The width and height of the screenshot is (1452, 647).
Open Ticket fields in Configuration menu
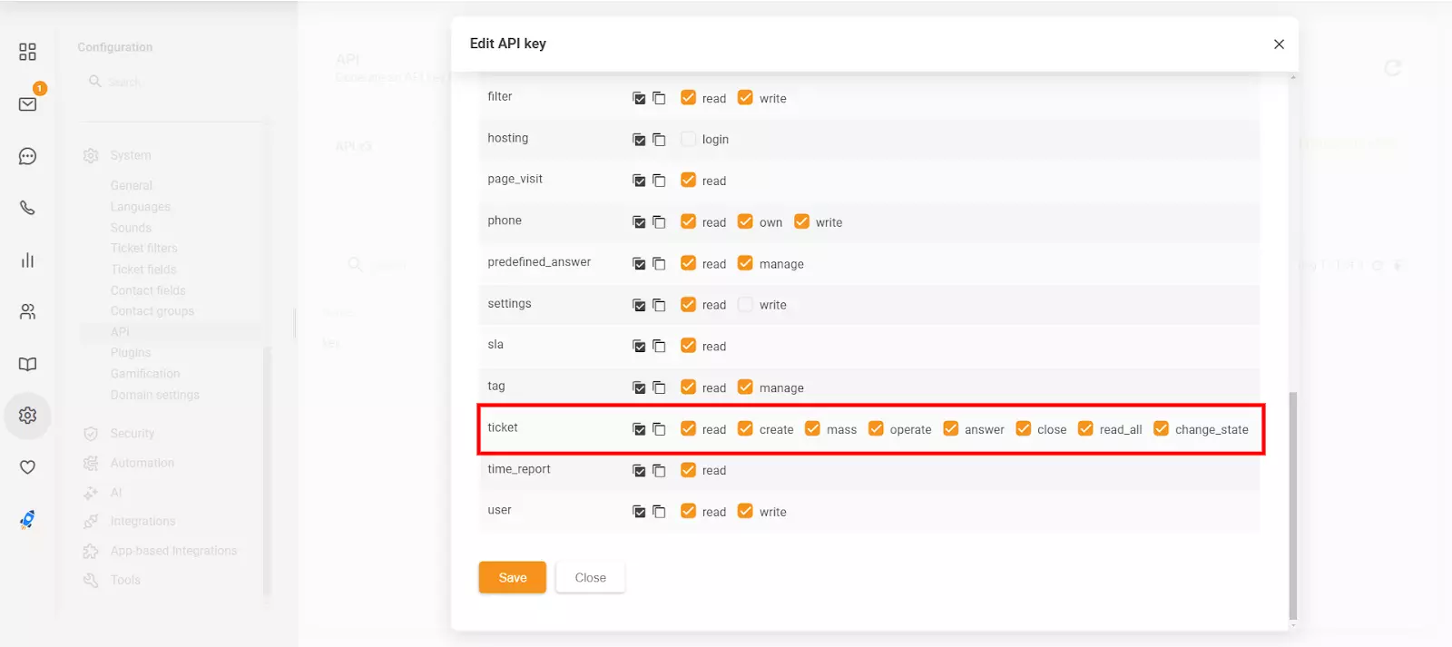[x=143, y=270]
